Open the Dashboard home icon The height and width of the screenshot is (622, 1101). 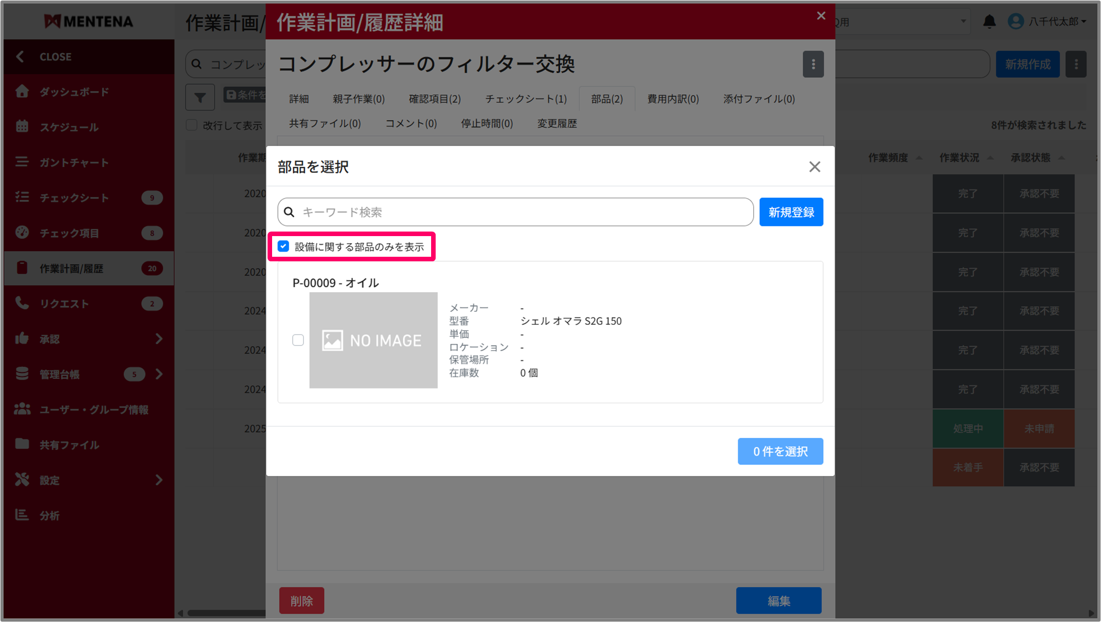point(22,92)
